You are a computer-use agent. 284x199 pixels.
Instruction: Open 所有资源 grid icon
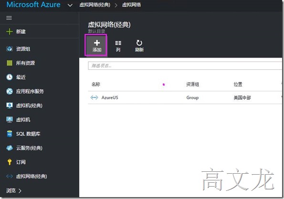[x=10, y=63]
